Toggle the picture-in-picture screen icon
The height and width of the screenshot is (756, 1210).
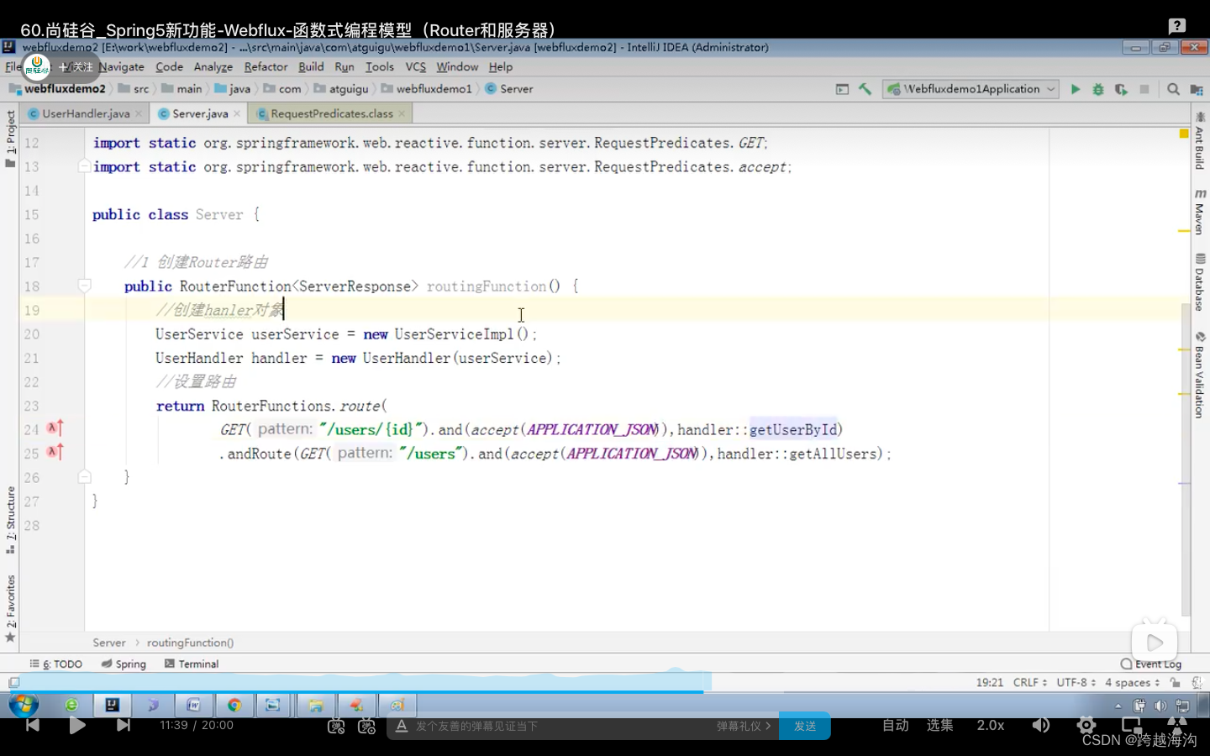pos(1132,724)
